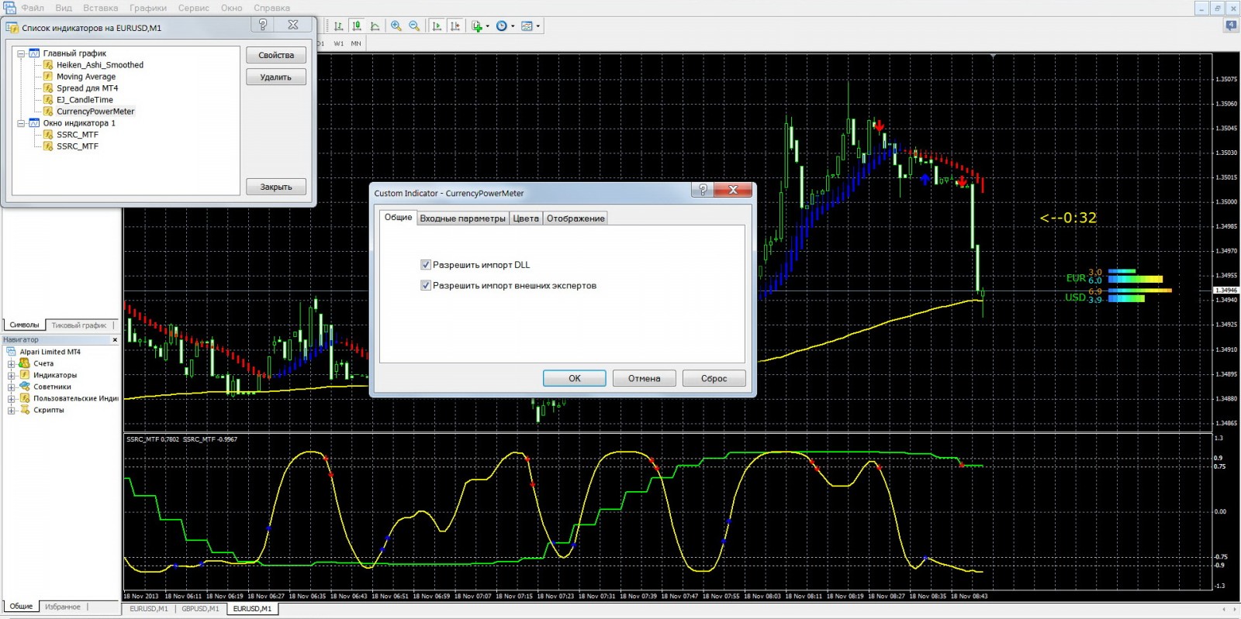1241x619 pixels.
Task: Expand the Скрипты node in Navigator
Action: tap(12, 411)
